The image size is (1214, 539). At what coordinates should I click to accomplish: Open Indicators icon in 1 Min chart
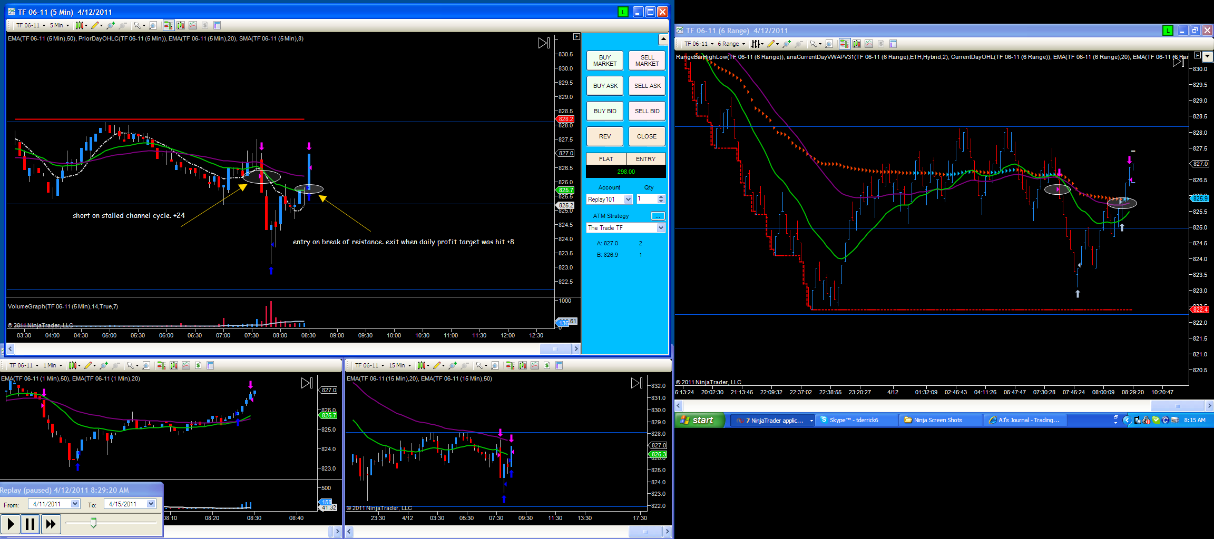click(186, 365)
